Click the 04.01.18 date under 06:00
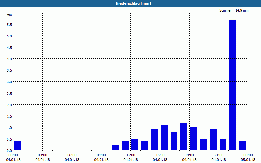Screen dimensions: 261x163 pos(72,160)
